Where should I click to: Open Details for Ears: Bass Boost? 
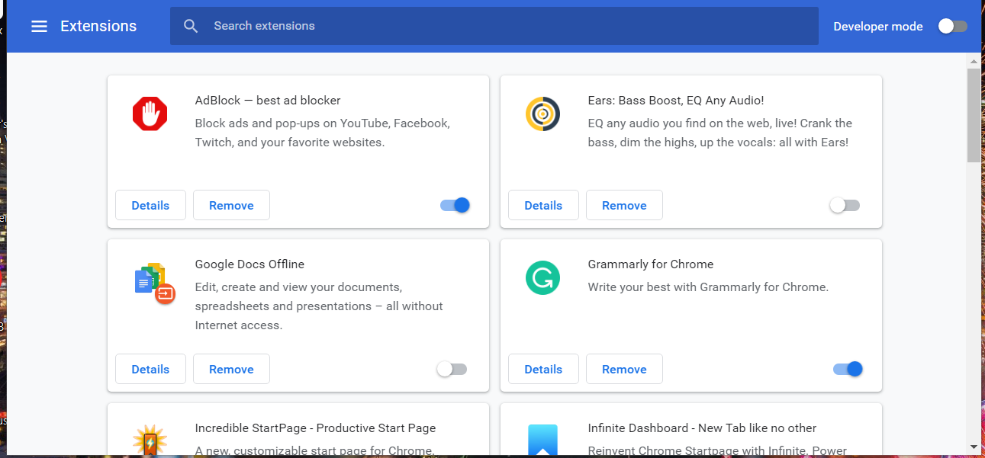543,205
